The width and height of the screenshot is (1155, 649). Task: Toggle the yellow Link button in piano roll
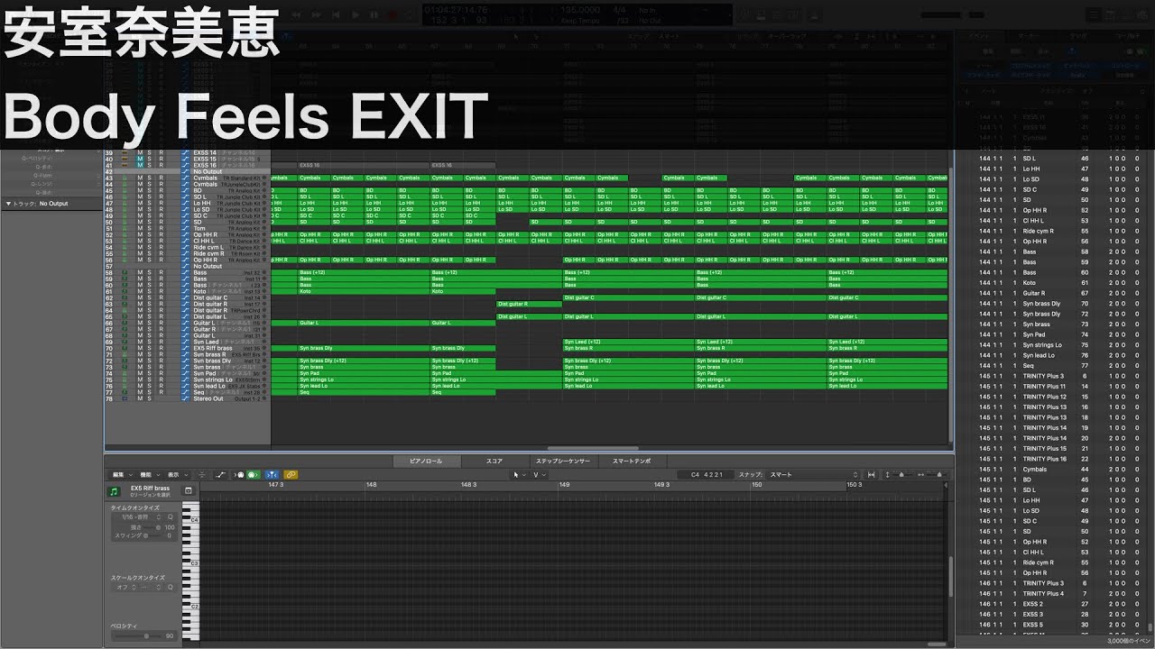(291, 474)
